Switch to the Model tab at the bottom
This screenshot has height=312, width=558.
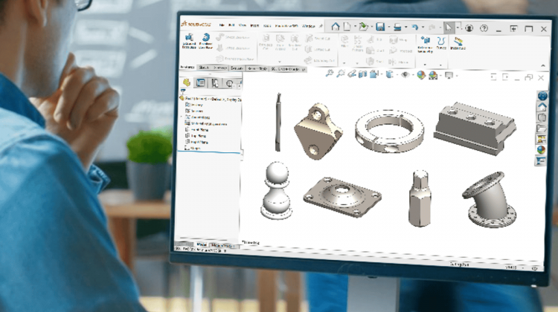[202, 244]
